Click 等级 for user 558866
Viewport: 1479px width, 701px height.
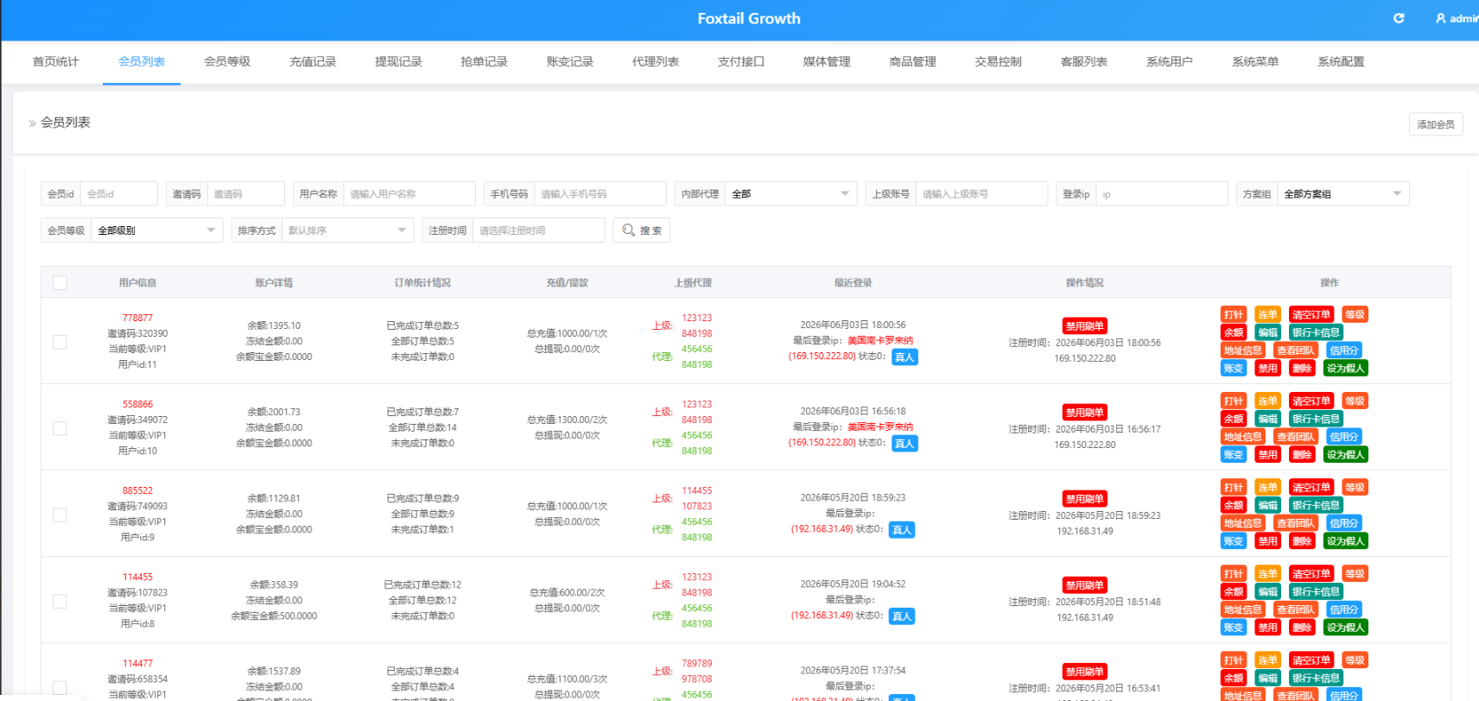pos(1355,401)
